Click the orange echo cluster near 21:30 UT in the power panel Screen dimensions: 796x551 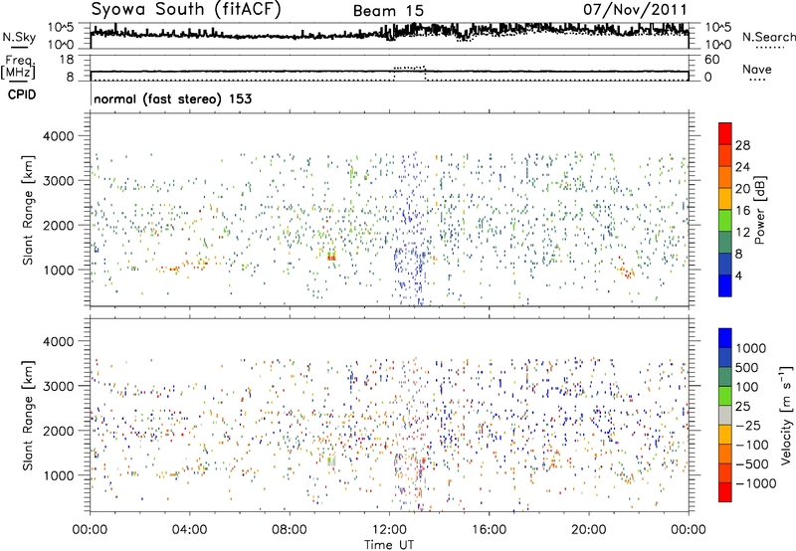[627, 271]
